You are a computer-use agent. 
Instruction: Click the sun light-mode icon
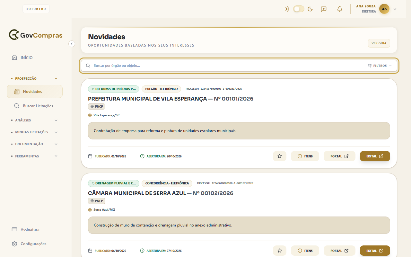(x=287, y=9)
